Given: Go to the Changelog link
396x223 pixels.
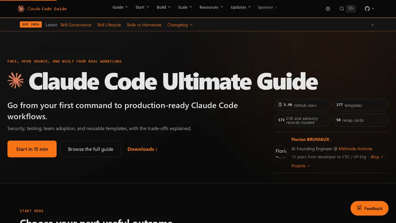Looking at the screenshot, I should (180, 25).
